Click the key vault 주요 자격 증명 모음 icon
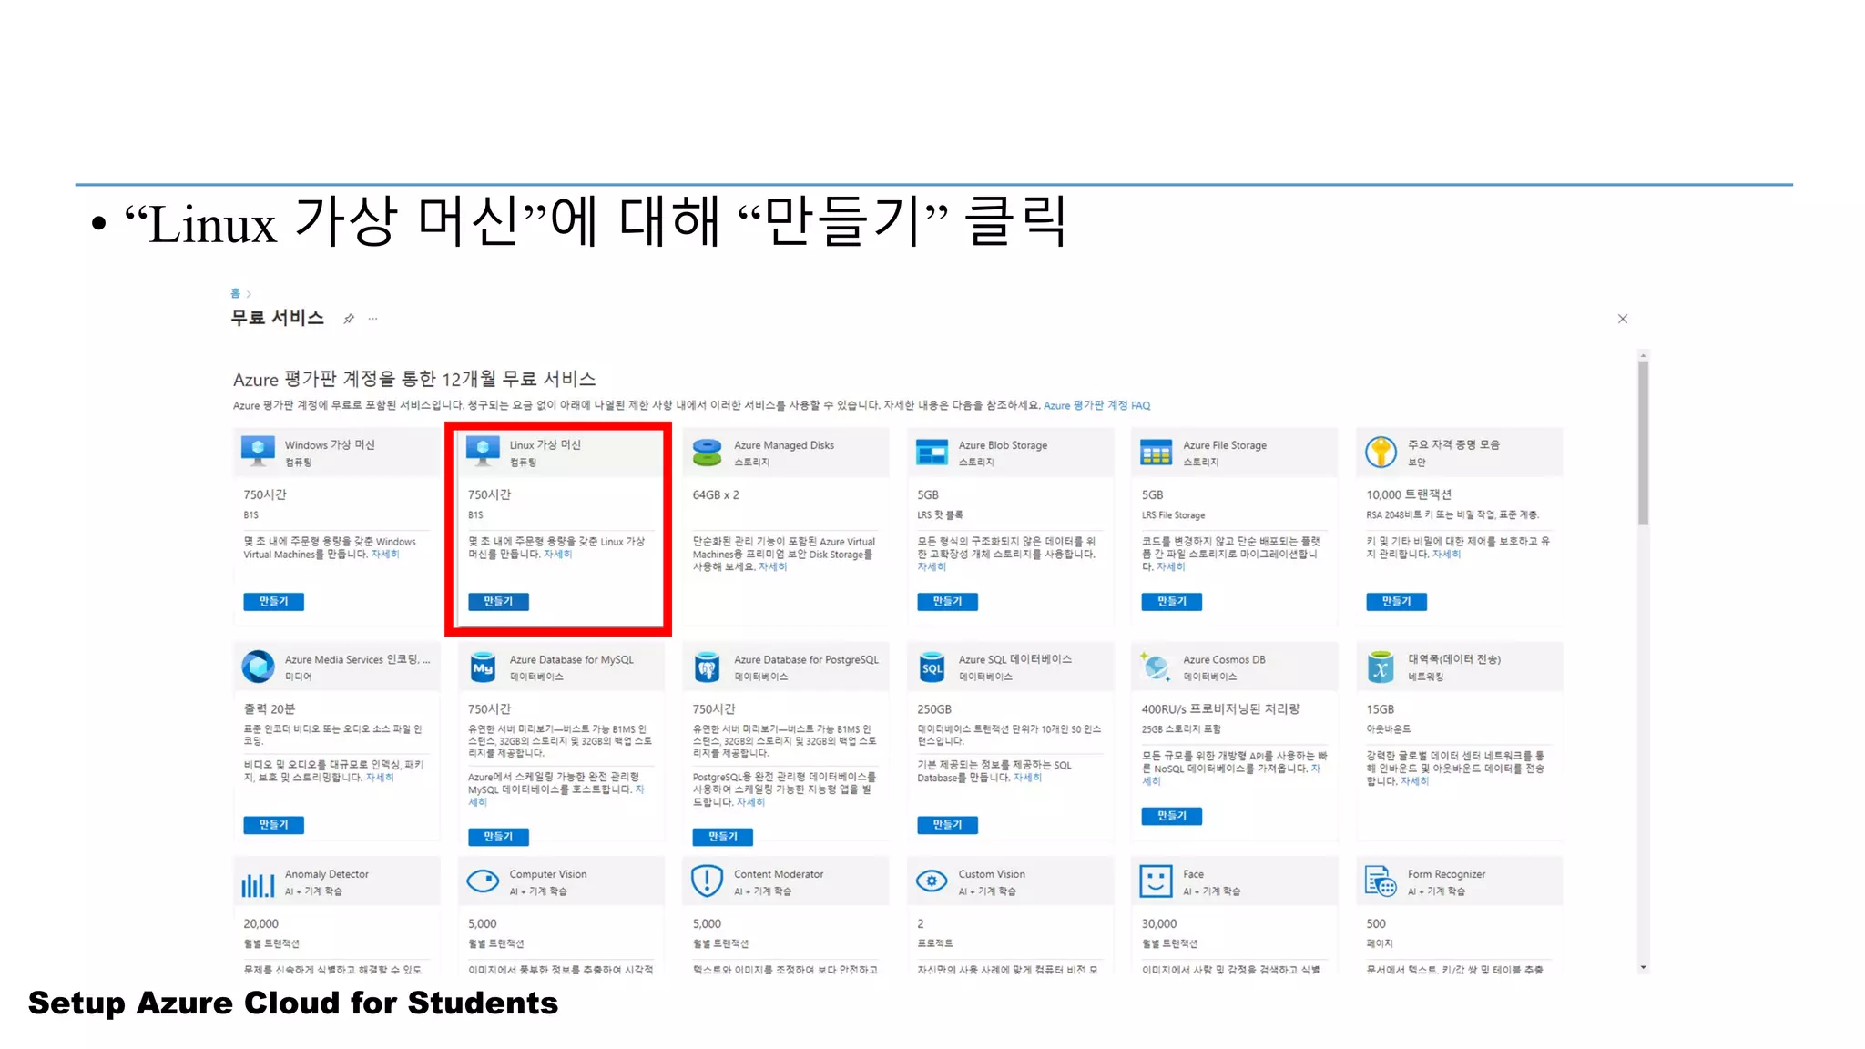Image resolution: width=1865 pixels, height=1049 pixels. point(1381,452)
